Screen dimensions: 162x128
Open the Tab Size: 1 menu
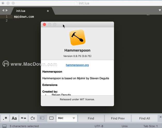pos(150,126)
